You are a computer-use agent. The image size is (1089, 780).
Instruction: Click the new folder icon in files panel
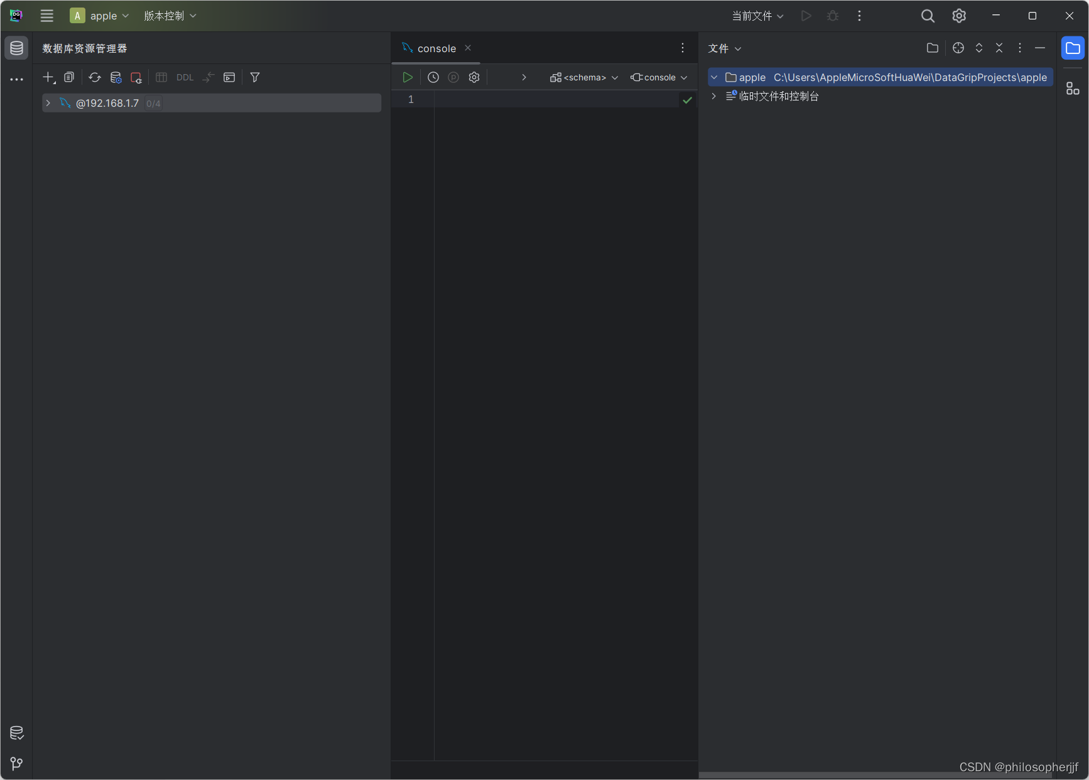tap(933, 48)
